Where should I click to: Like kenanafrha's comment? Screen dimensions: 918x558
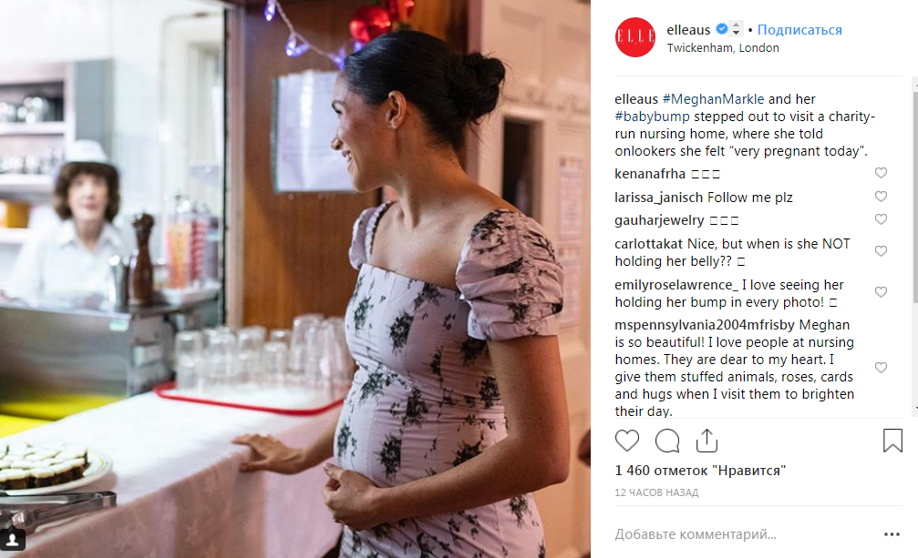point(881,173)
